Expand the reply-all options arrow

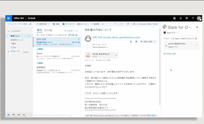tap(155, 42)
